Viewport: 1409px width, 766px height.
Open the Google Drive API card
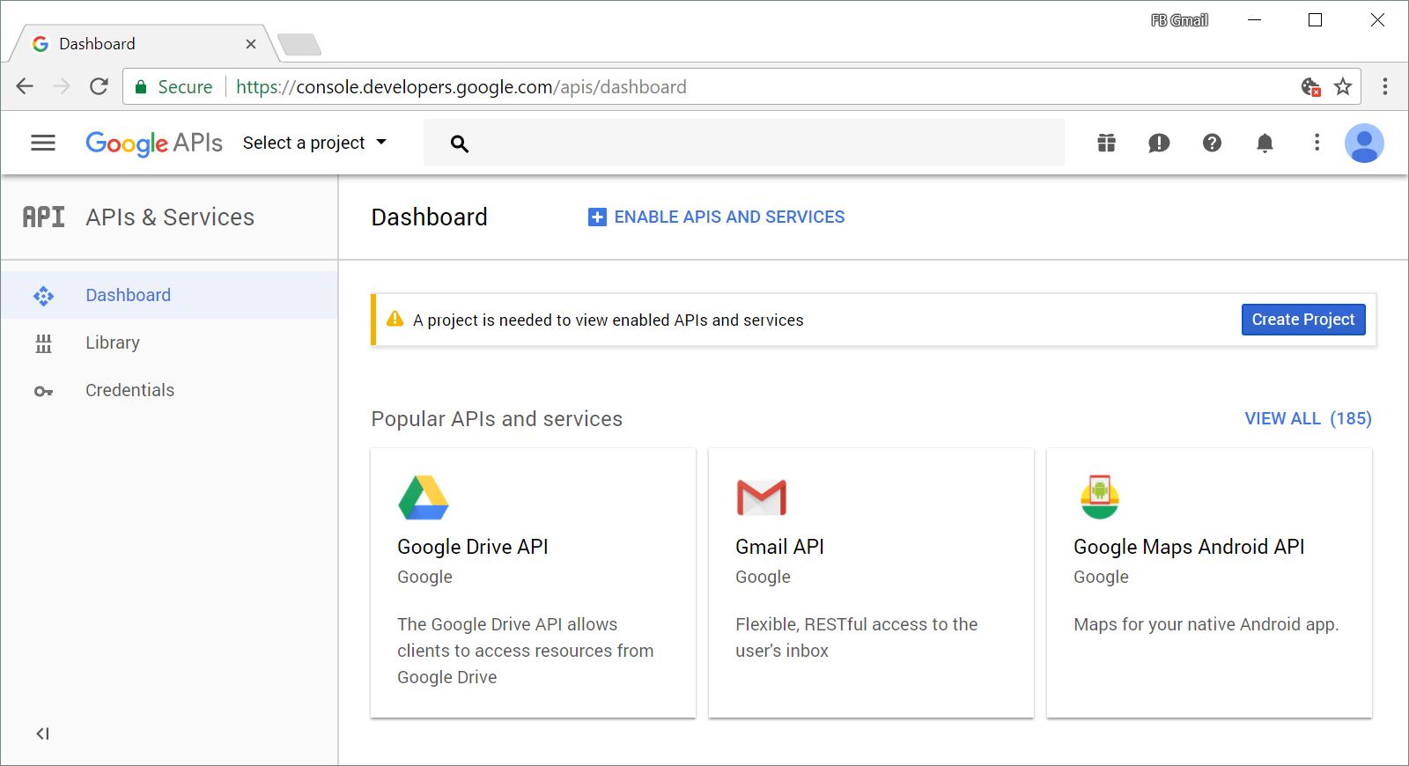[x=533, y=583]
